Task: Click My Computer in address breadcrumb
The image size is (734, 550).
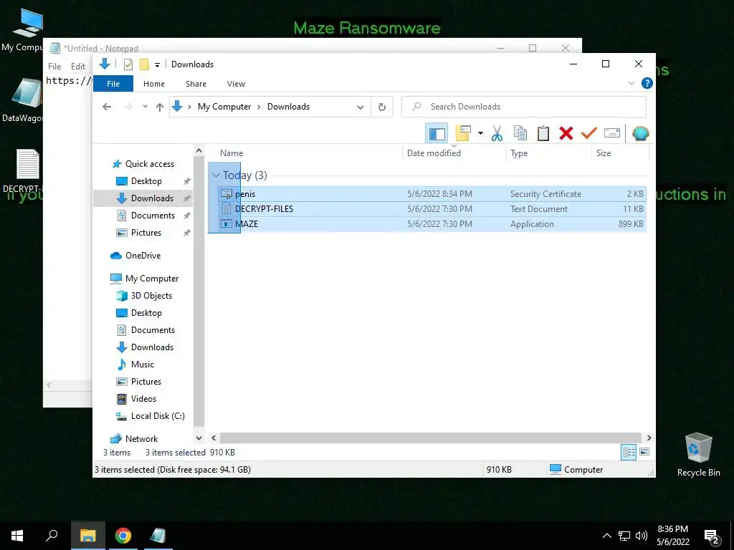Action: click(x=224, y=107)
